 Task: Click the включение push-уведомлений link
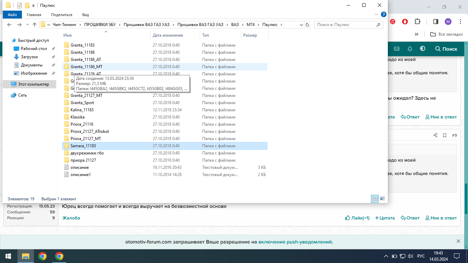pos(295,242)
